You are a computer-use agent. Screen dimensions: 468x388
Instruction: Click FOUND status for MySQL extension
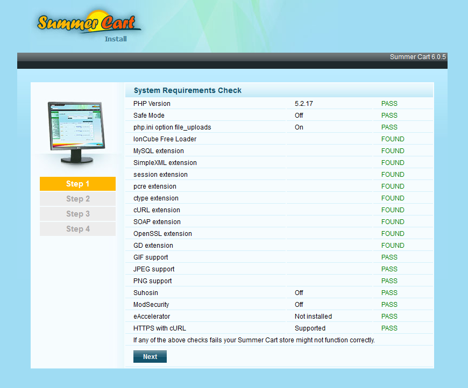click(x=392, y=151)
